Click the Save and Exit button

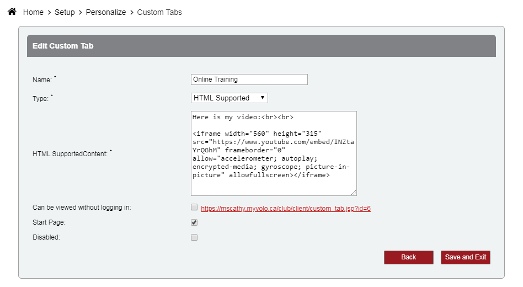465,257
